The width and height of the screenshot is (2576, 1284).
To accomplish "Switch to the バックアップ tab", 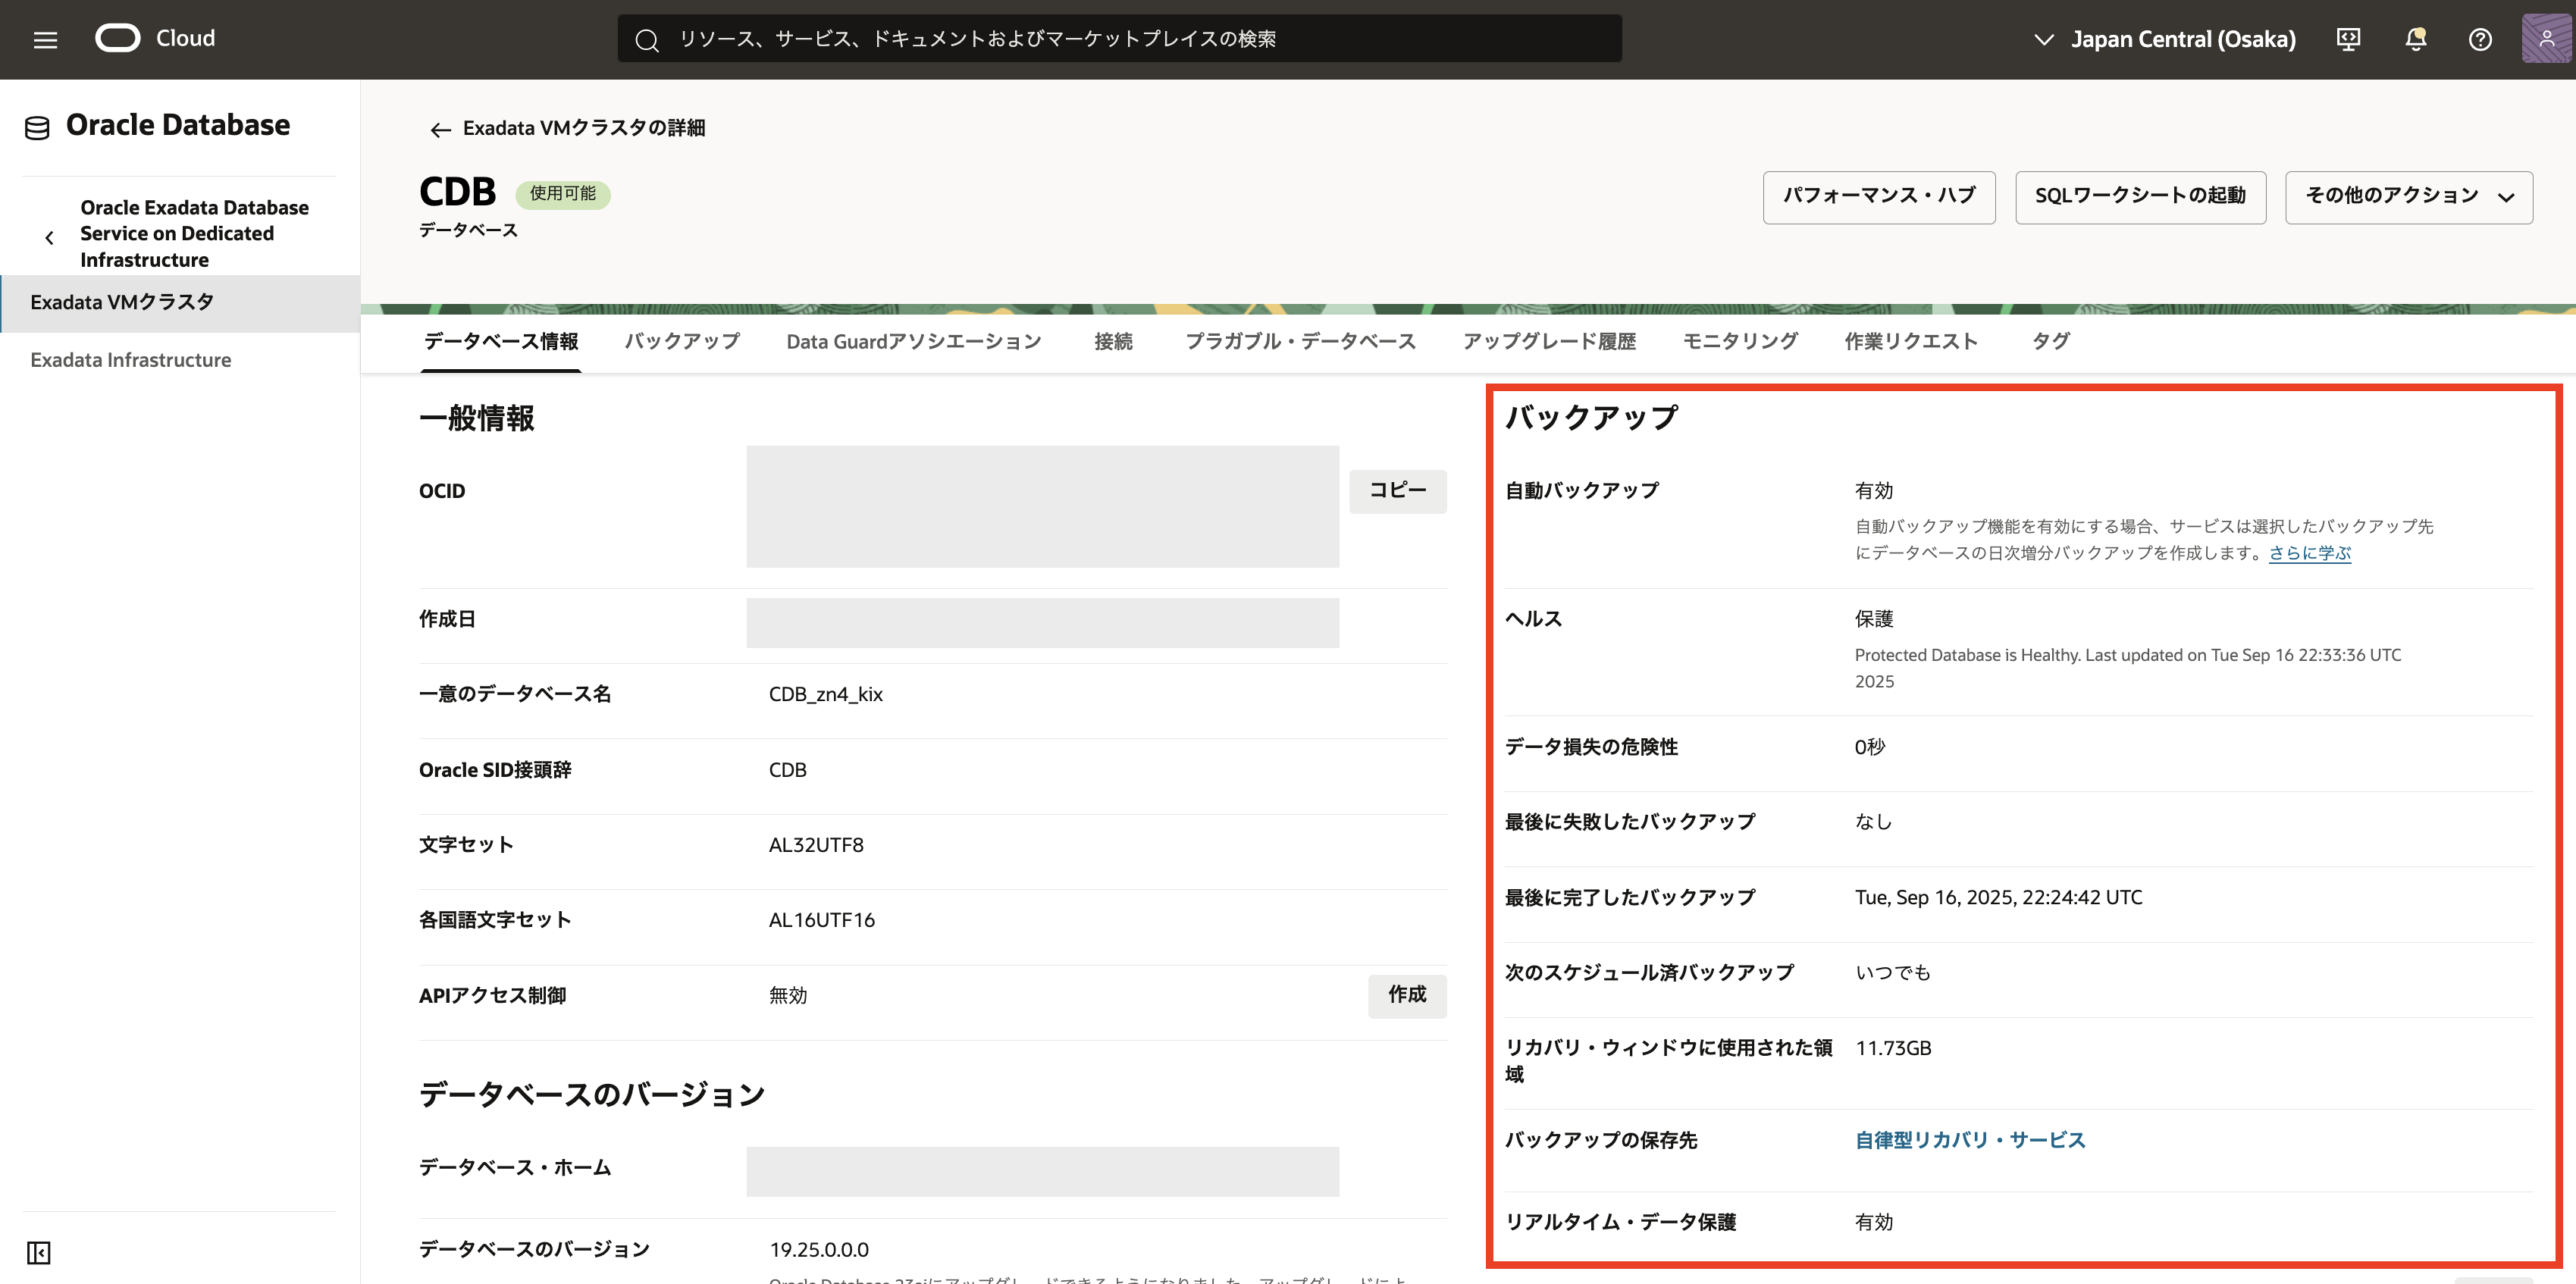I will (x=682, y=342).
